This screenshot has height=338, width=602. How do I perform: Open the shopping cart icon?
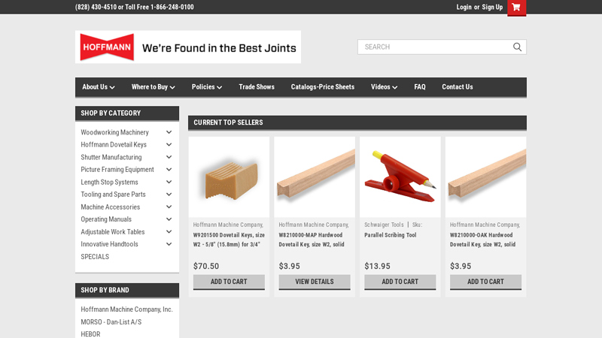click(x=516, y=8)
